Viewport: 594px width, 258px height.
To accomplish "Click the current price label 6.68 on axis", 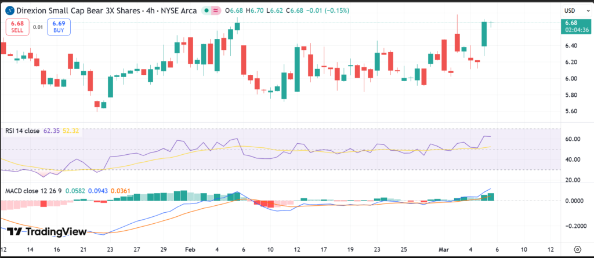I will click(570, 23).
